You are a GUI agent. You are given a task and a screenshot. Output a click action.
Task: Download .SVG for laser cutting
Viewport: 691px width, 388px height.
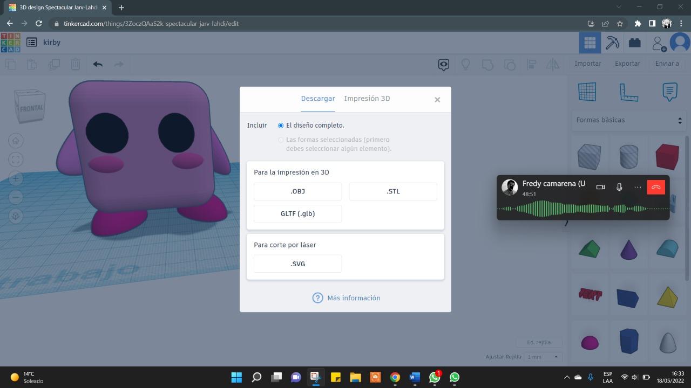tap(297, 264)
